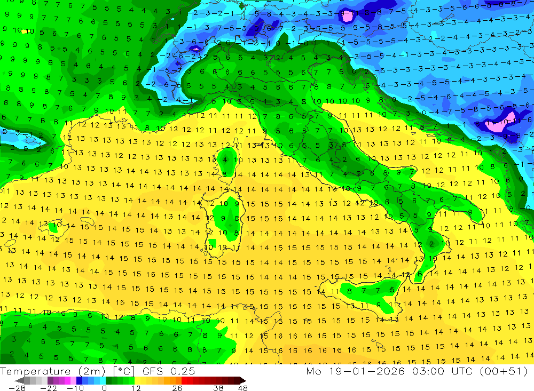
Task: Click the first yellow swatch above 12
Action: tap(138, 381)
